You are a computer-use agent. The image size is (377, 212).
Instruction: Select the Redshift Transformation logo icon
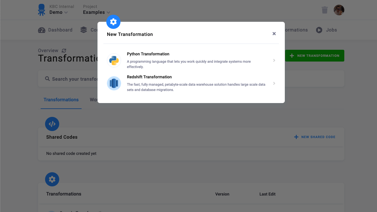point(114,83)
